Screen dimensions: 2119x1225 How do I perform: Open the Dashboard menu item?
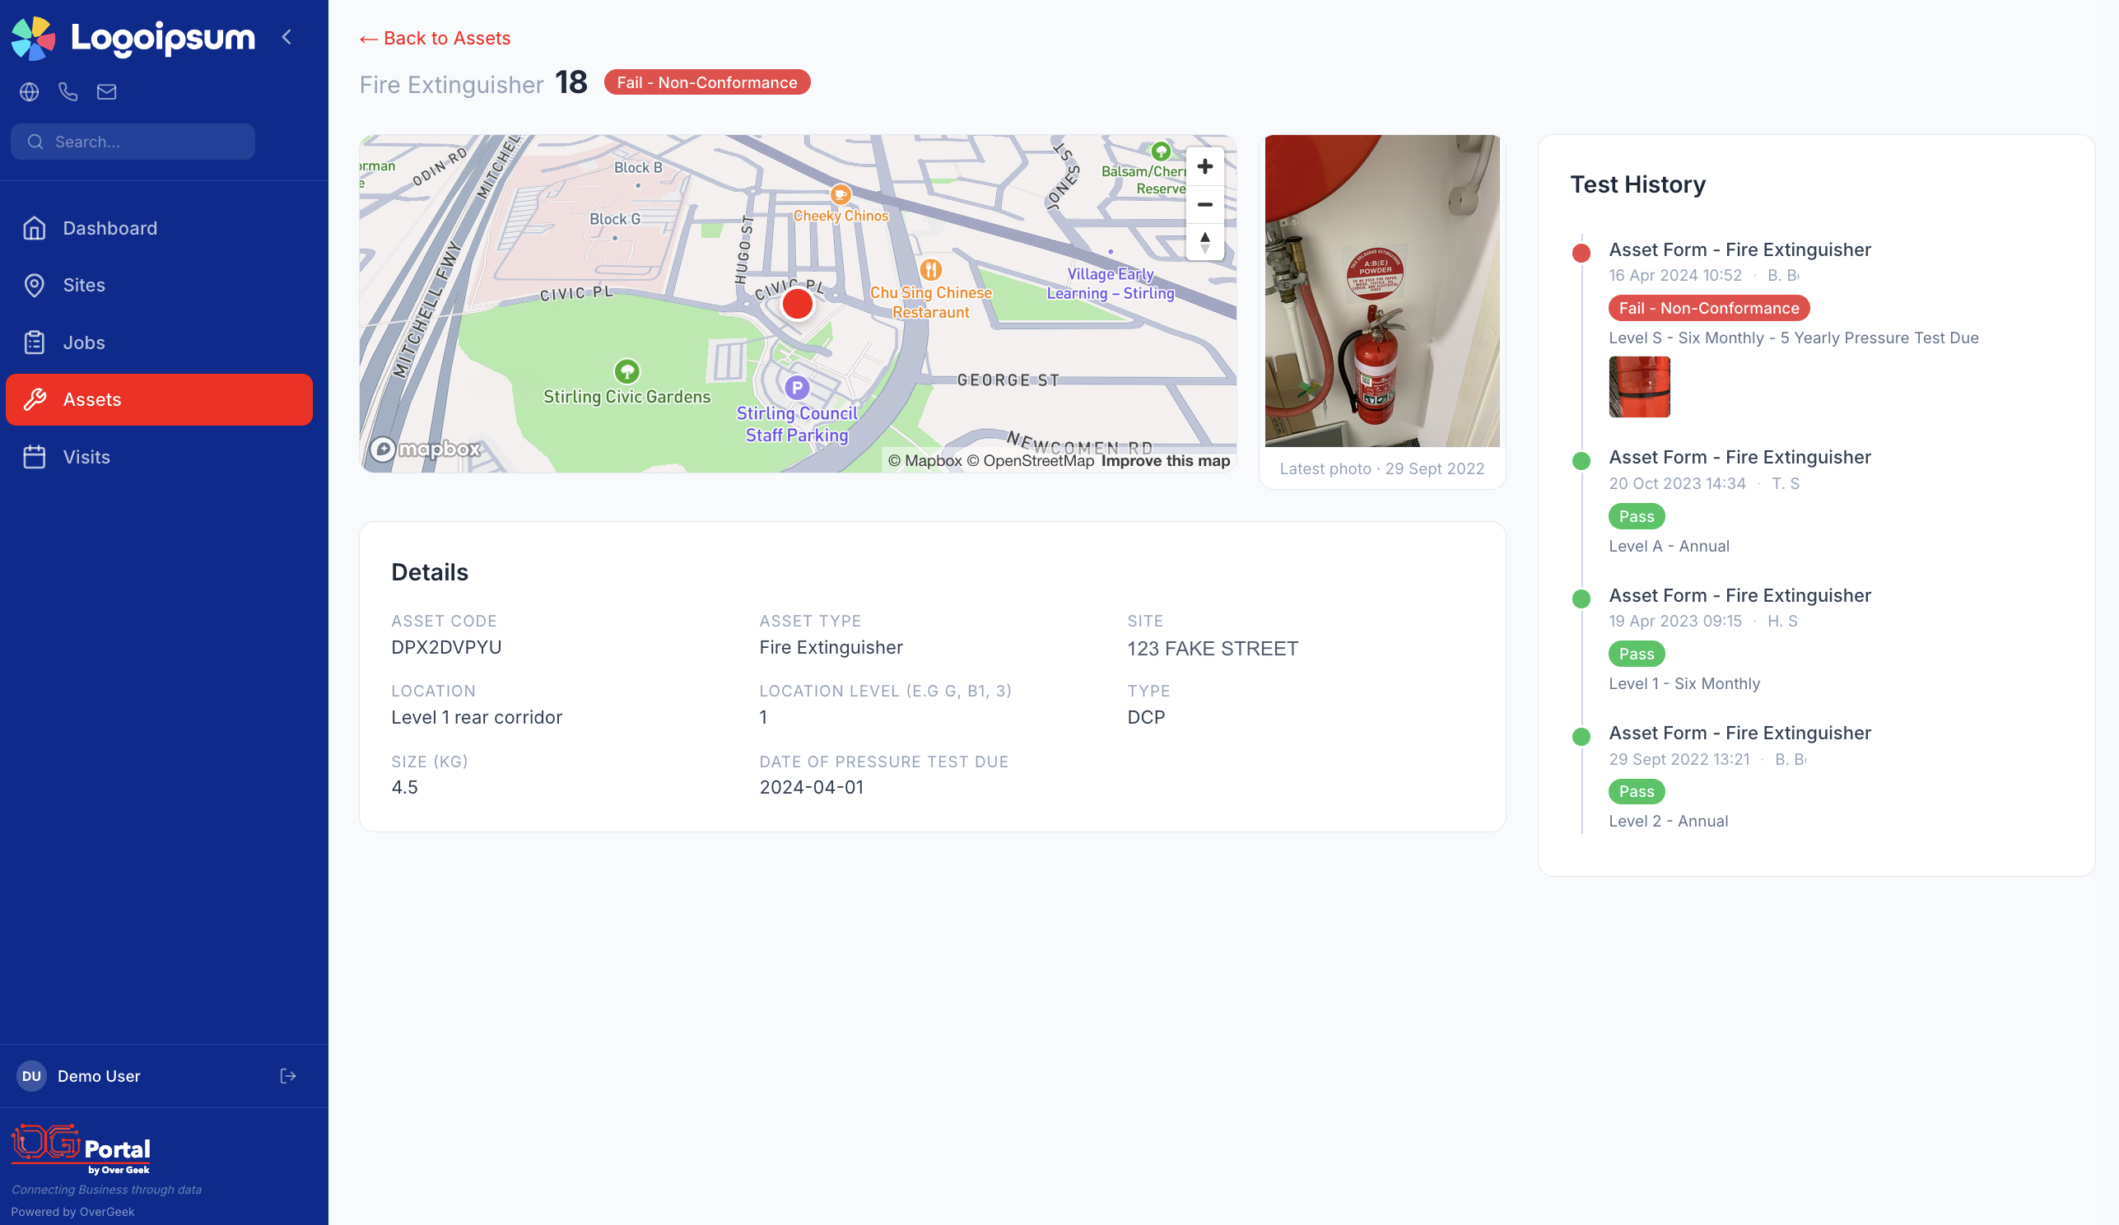(x=109, y=228)
